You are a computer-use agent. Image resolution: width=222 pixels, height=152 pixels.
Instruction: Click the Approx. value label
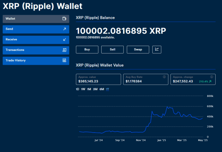coord(87,77)
